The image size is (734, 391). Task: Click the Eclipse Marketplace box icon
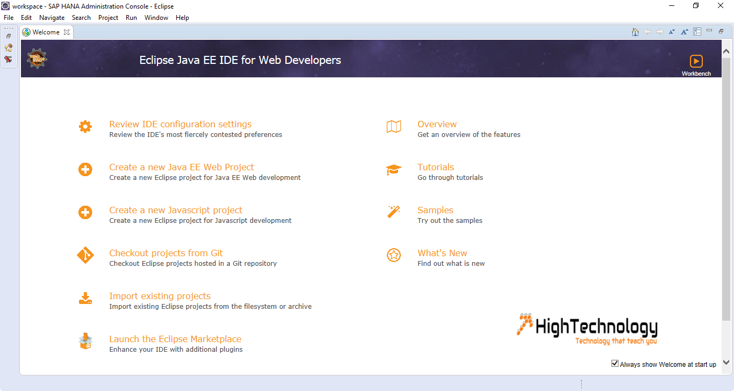point(85,341)
